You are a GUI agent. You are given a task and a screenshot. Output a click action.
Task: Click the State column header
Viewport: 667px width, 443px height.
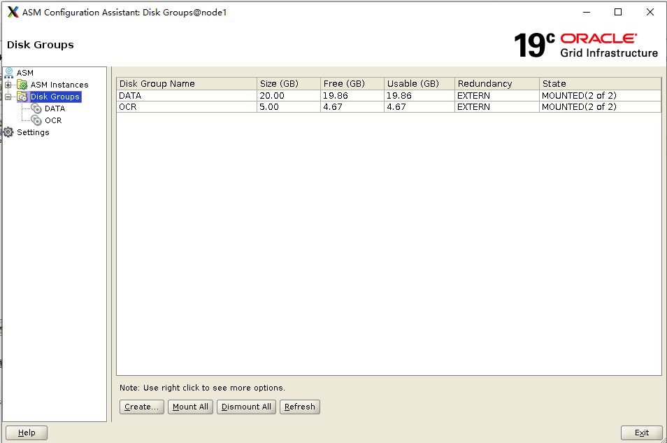[x=600, y=83]
